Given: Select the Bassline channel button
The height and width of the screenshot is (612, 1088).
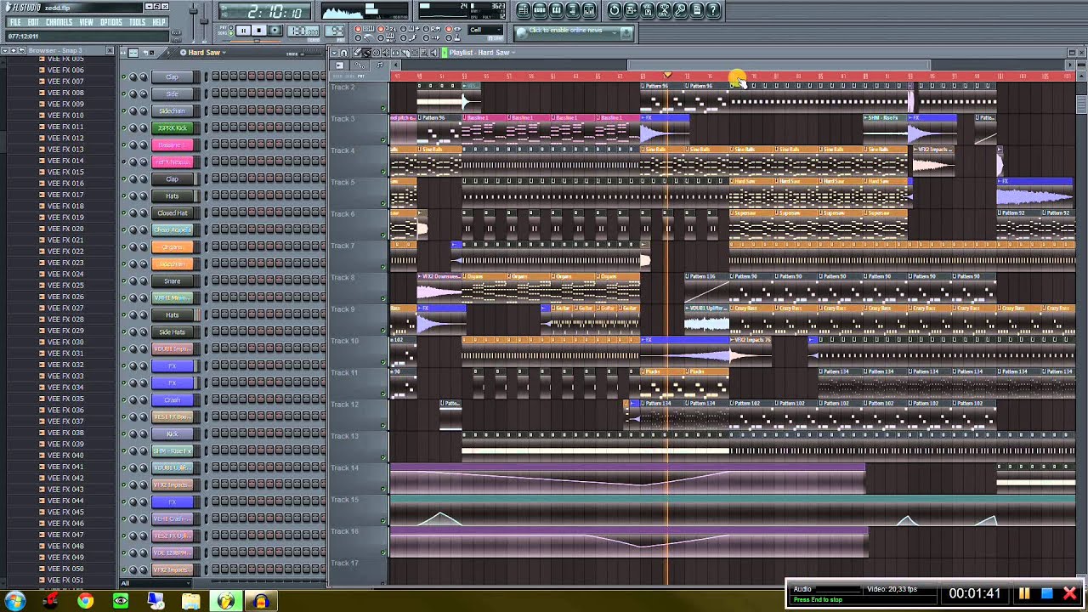Looking at the screenshot, I should pyautogui.click(x=172, y=145).
